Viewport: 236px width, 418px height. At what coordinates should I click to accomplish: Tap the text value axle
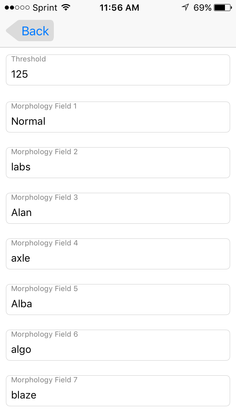(21, 258)
